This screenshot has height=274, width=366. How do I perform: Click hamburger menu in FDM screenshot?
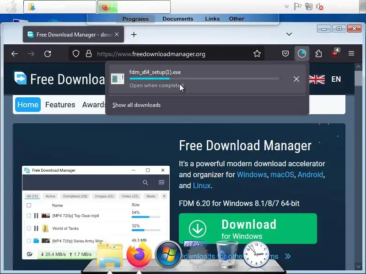[x=161, y=182]
